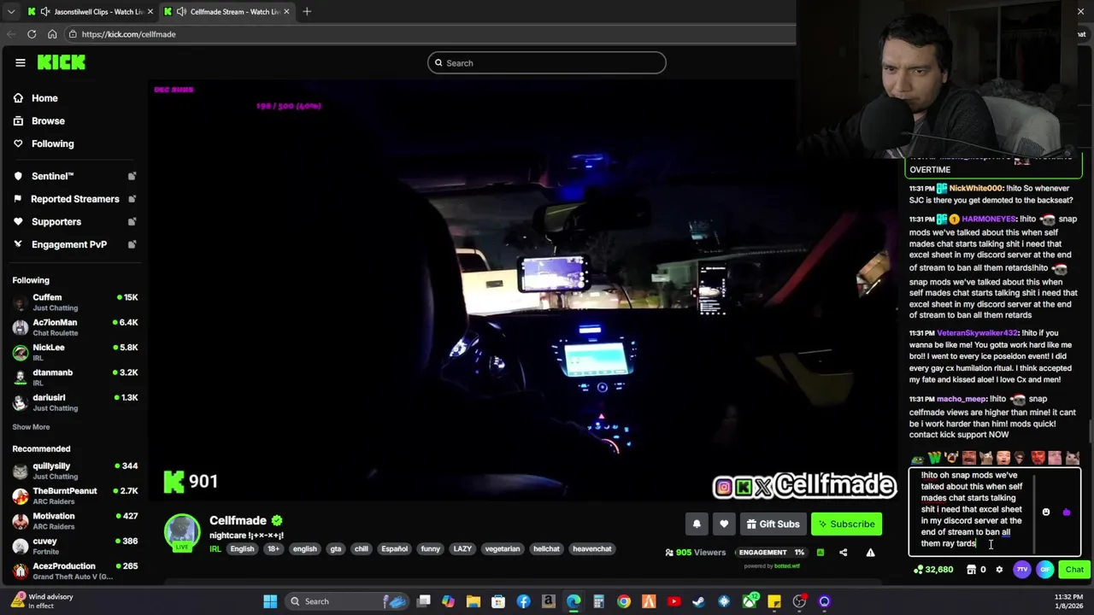This screenshot has height=615, width=1094.
Task: Open Cuffem's channel from Following list
Action: click(75, 302)
